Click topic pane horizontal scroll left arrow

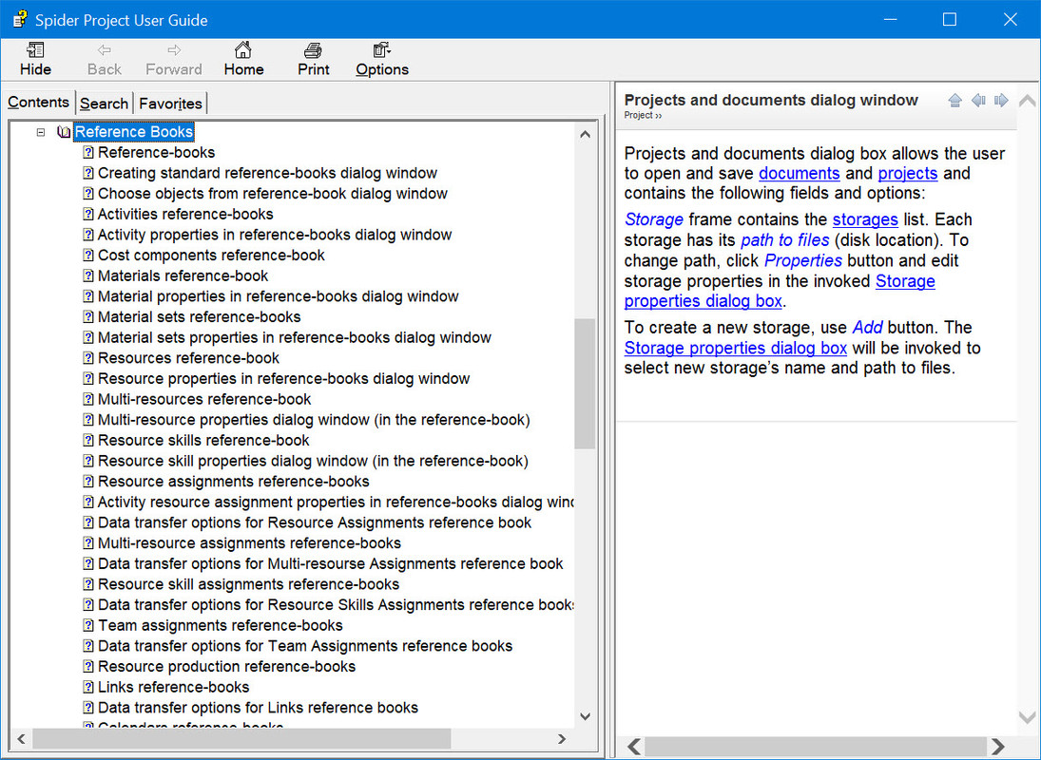tap(634, 747)
